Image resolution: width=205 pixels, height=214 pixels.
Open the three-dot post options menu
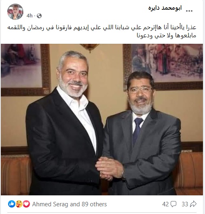click(189, 11)
